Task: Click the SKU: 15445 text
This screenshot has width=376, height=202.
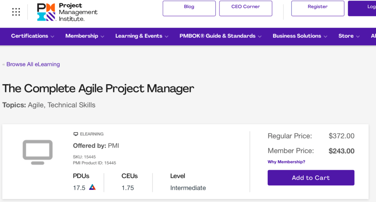Action: 84,157
